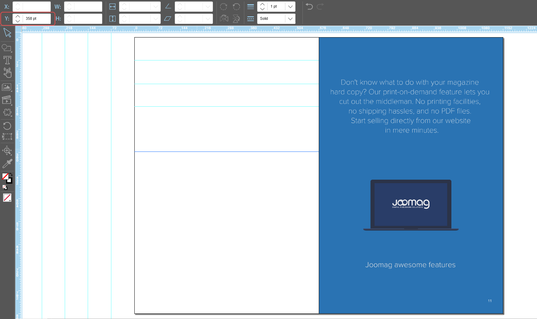Screen dimensions: 537x319
Task: Increase the Y position stepper value
Action: point(18,16)
